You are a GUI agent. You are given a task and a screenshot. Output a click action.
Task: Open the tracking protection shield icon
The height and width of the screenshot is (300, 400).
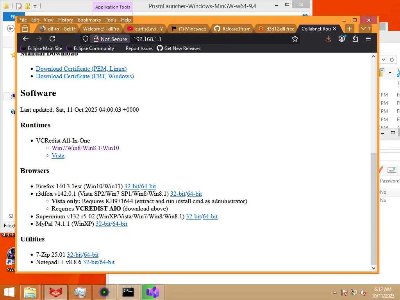point(86,39)
